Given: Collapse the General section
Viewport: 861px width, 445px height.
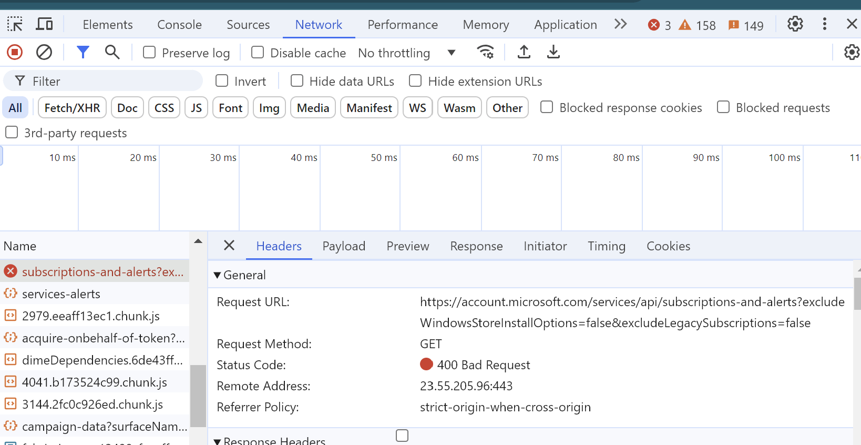Looking at the screenshot, I should pos(218,275).
